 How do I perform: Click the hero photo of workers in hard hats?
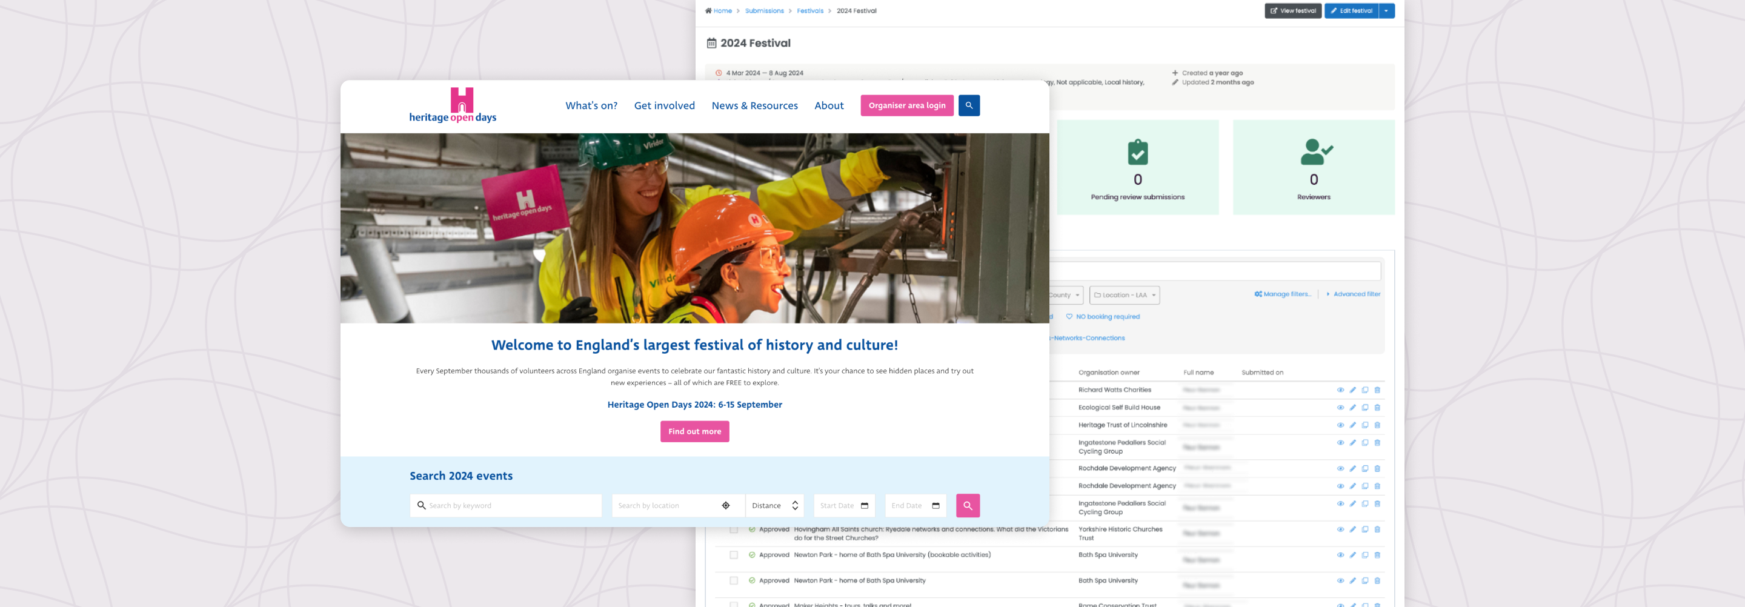694,228
